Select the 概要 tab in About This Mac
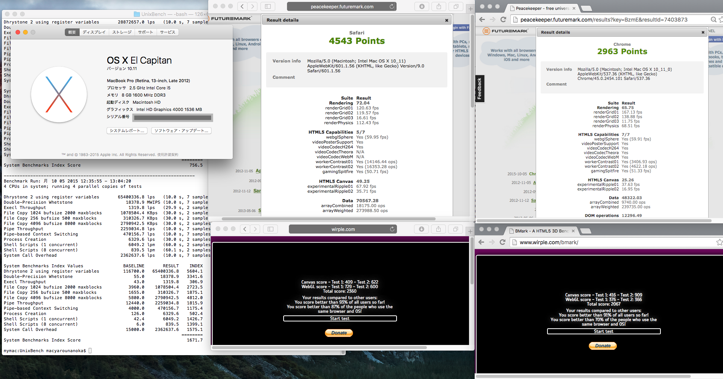 [72, 32]
